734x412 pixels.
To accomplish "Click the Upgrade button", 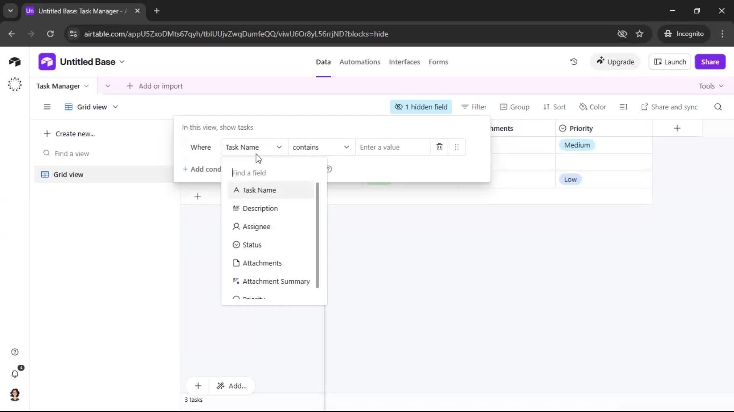I will [x=615, y=62].
